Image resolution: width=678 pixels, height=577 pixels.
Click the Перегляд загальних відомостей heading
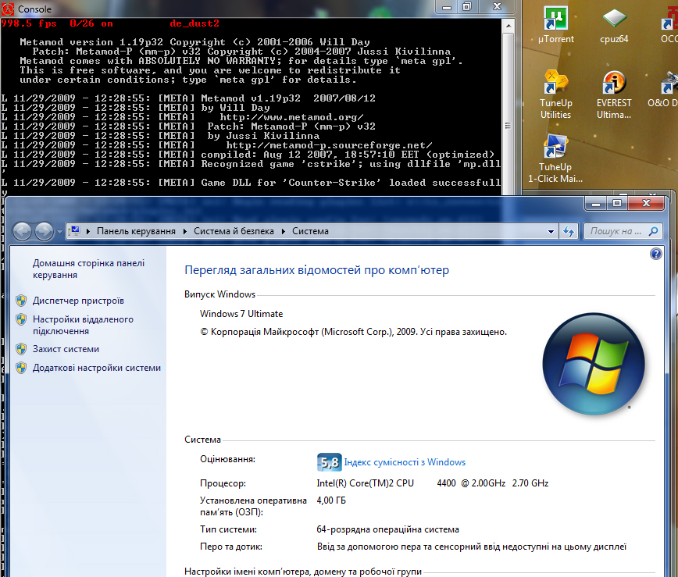click(x=316, y=270)
